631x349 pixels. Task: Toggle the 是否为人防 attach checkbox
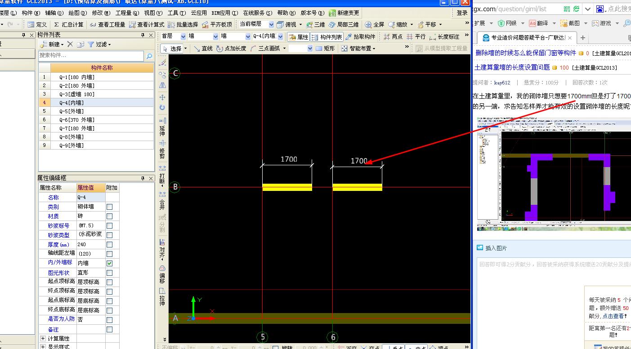(109, 320)
